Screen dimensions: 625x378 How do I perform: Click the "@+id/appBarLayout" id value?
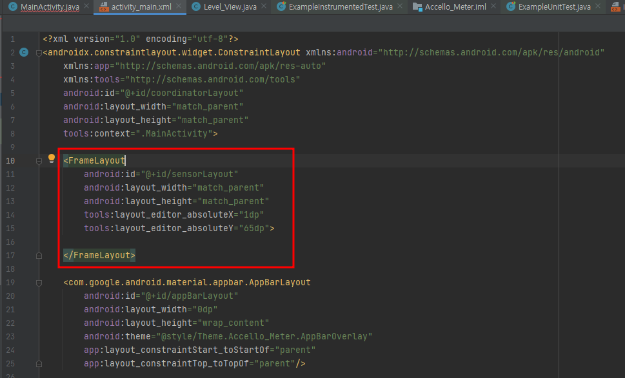(190, 296)
